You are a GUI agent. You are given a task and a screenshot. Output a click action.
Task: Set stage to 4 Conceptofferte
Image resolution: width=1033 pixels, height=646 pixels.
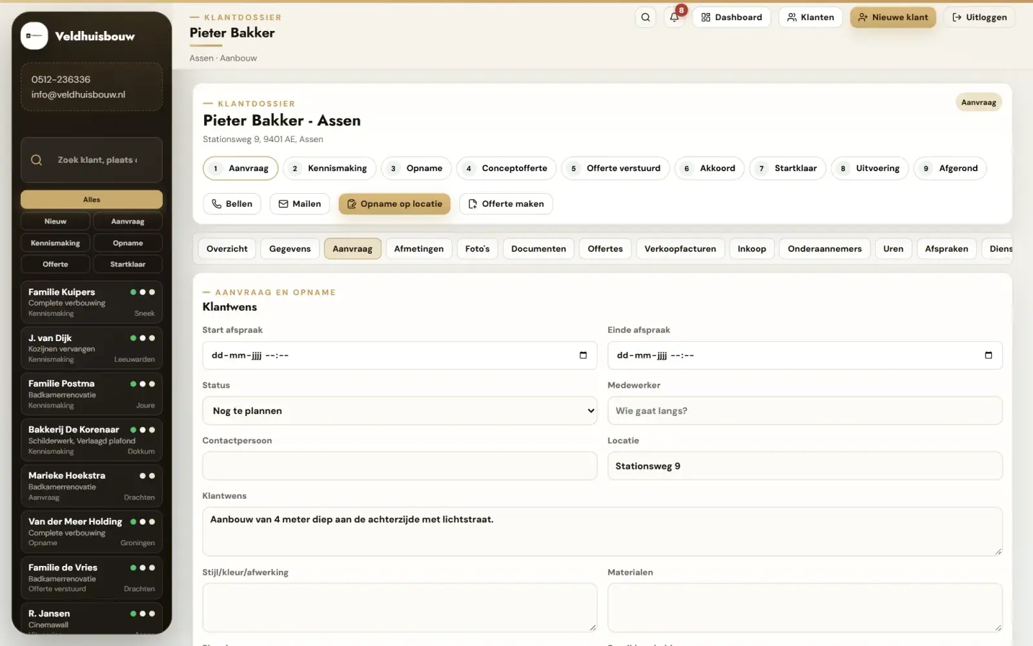click(506, 168)
